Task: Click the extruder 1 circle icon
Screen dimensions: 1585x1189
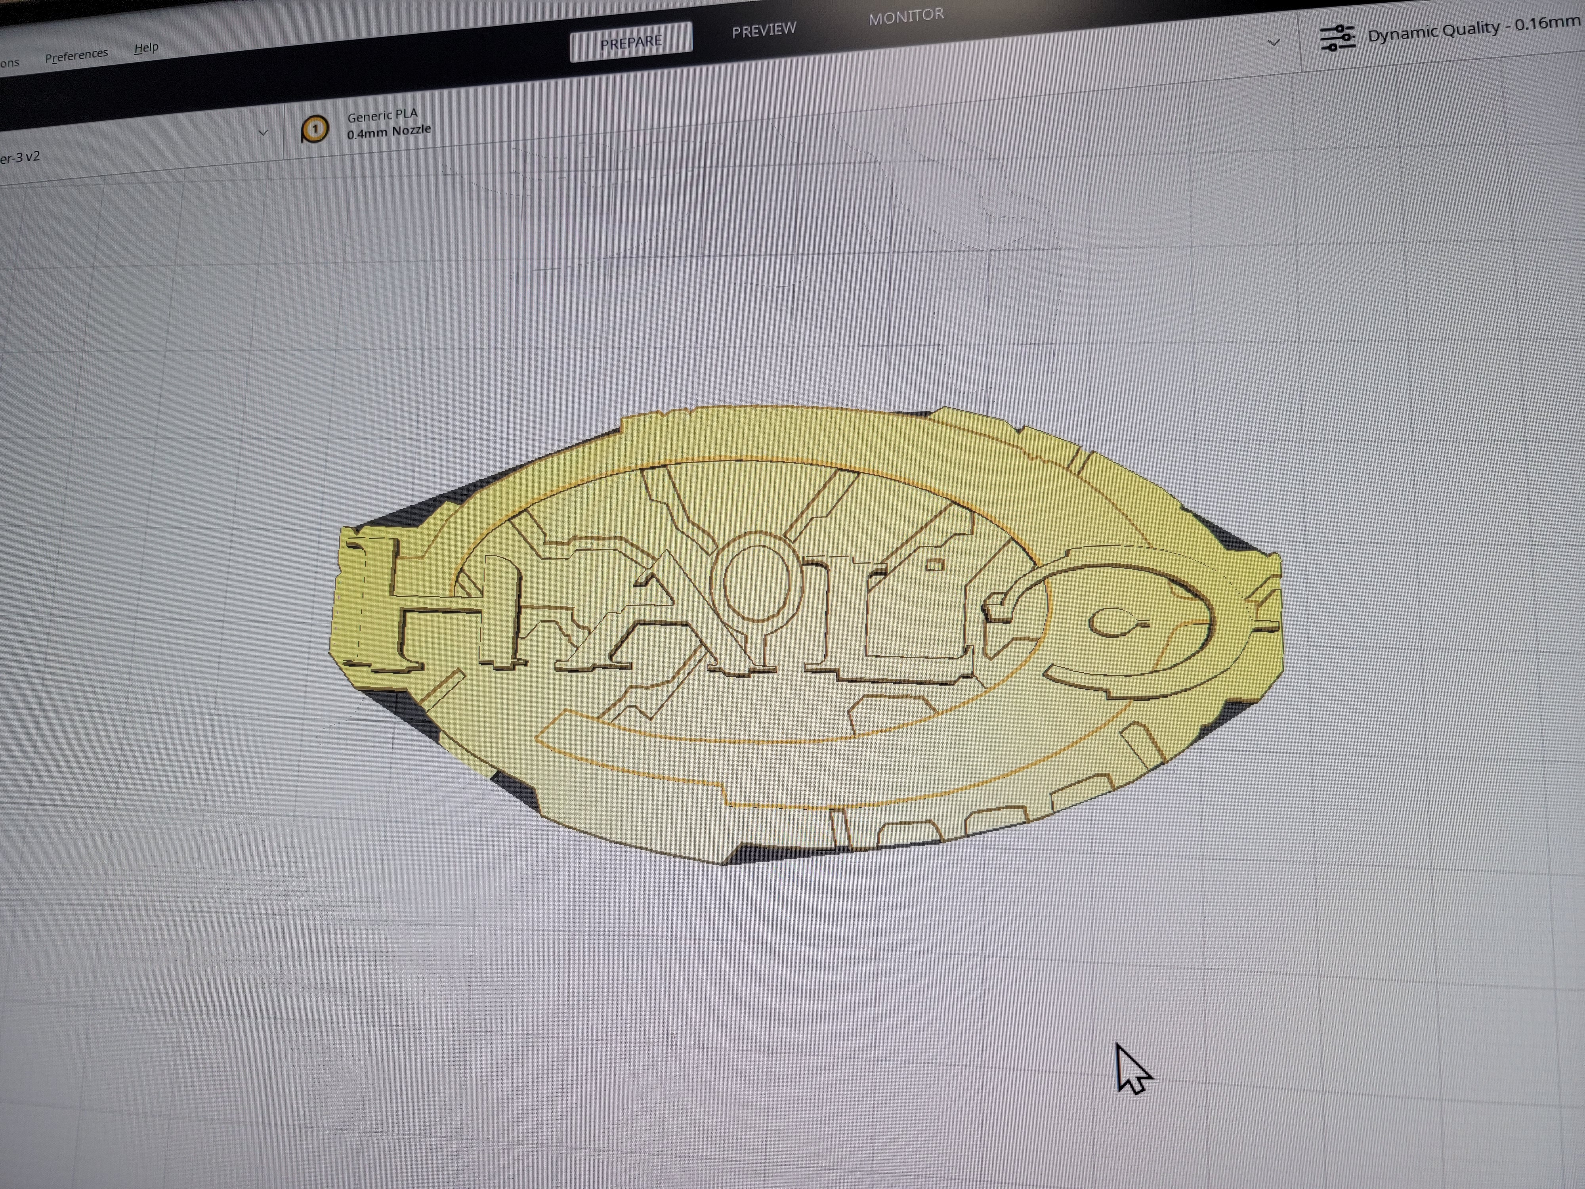Action: pos(315,129)
